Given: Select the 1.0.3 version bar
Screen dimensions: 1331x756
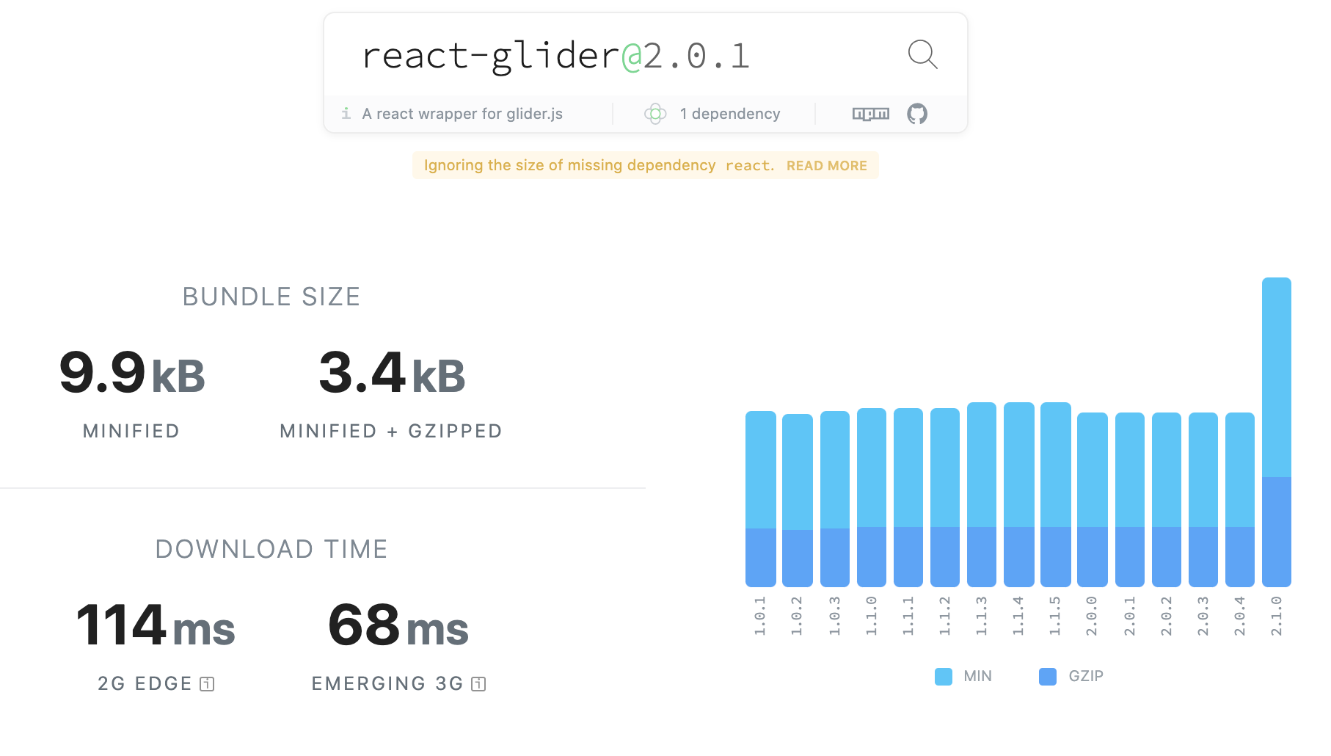Looking at the screenshot, I should (835, 499).
